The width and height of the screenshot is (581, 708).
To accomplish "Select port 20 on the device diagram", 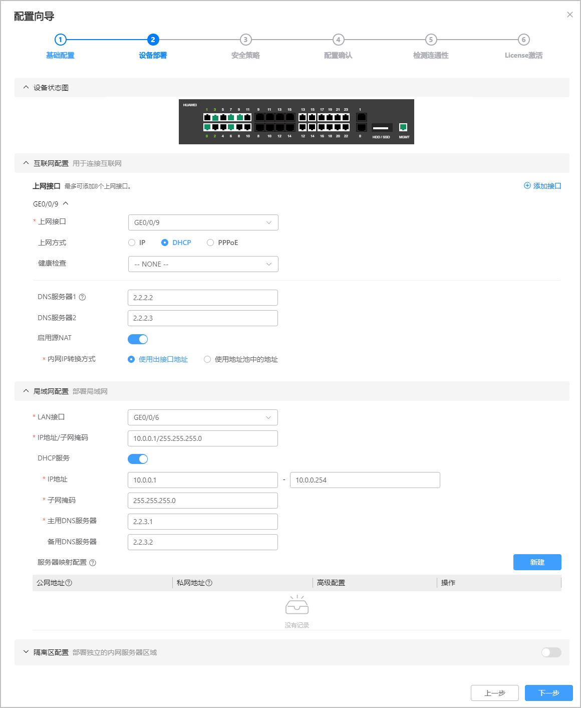I will pyautogui.click(x=338, y=127).
